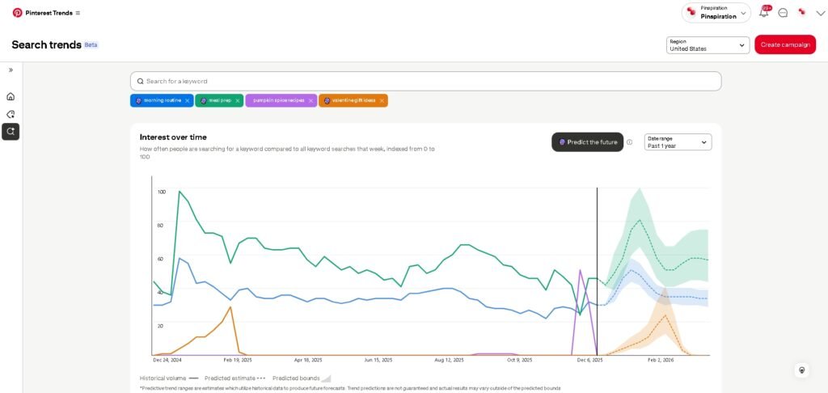Click the purple pumpkin spice recipes chip label
The height and width of the screenshot is (393, 828).
tap(279, 100)
